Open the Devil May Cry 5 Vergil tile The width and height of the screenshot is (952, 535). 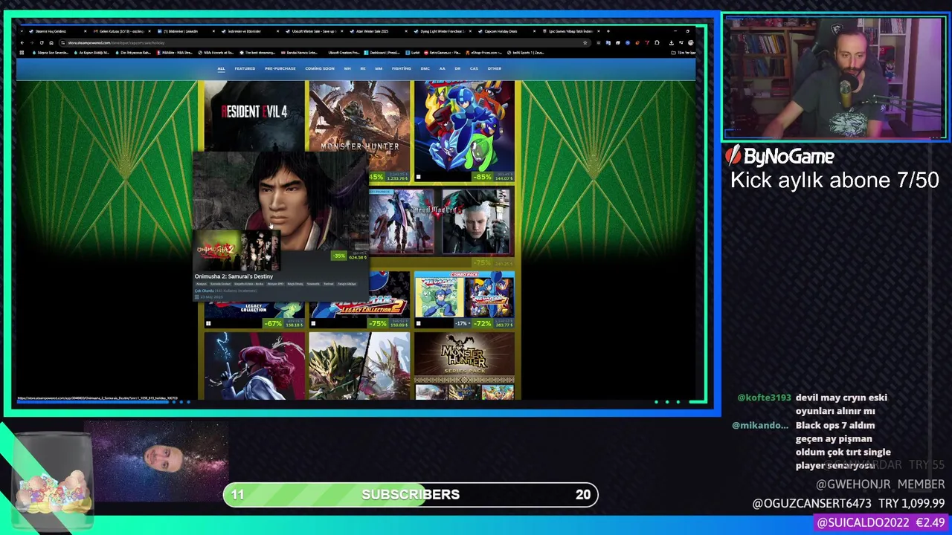(476, 221)
